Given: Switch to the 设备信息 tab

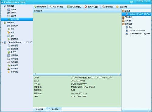Looking at the screenshot, I should click(x=40, y=109).
